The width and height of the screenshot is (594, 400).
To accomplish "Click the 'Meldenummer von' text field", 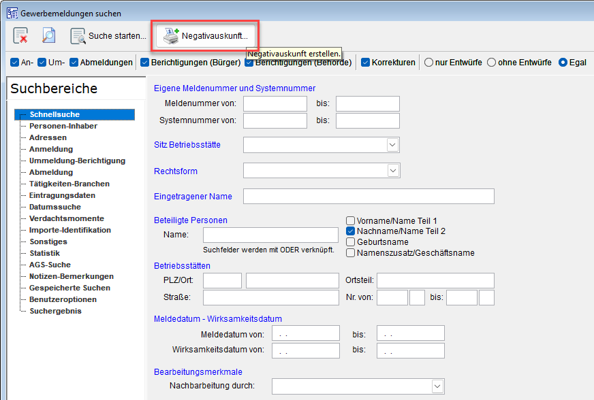I will tap(275, 103).
